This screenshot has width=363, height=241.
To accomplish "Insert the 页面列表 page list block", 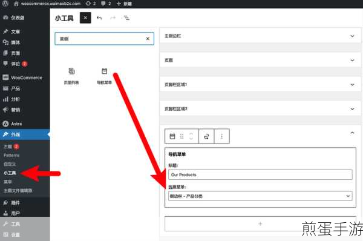I will pyautogui.click(x=71, y=76).
